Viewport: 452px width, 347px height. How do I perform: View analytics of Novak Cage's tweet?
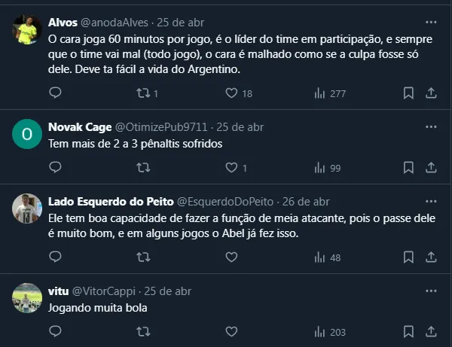(x=320, y=167)
